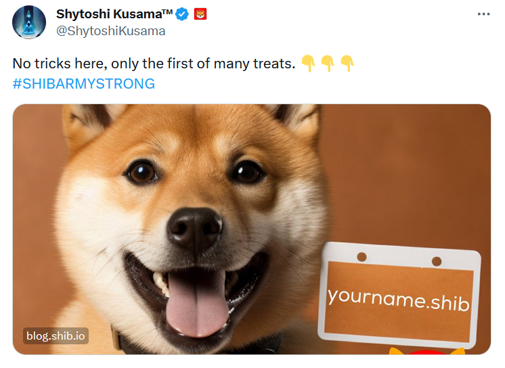This screenshot has height=368, width=505.
Task: Open the blog.shib.io link label
Action: pos(56,336)
